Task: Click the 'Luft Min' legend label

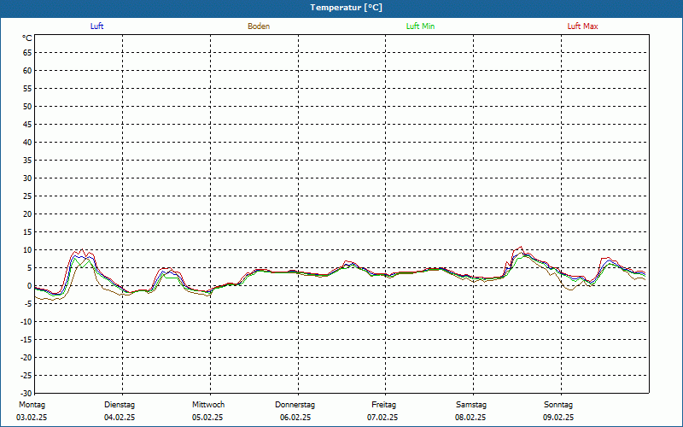Action: coord(420,26)
